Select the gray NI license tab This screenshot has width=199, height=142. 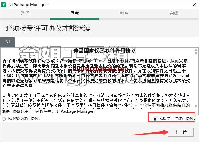[7, 42]
